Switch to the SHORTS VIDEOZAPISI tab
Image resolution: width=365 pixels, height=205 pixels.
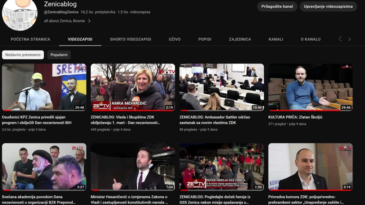click(131, 39)
